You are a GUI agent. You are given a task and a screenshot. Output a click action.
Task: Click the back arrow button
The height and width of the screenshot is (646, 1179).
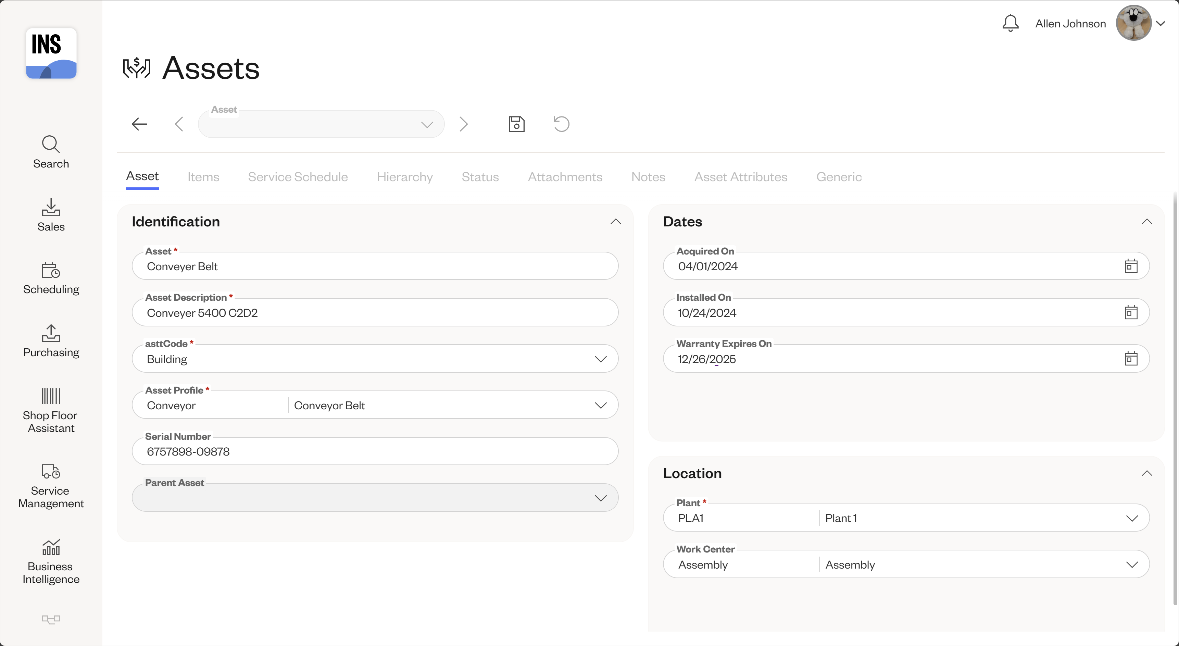pos(139,124)
